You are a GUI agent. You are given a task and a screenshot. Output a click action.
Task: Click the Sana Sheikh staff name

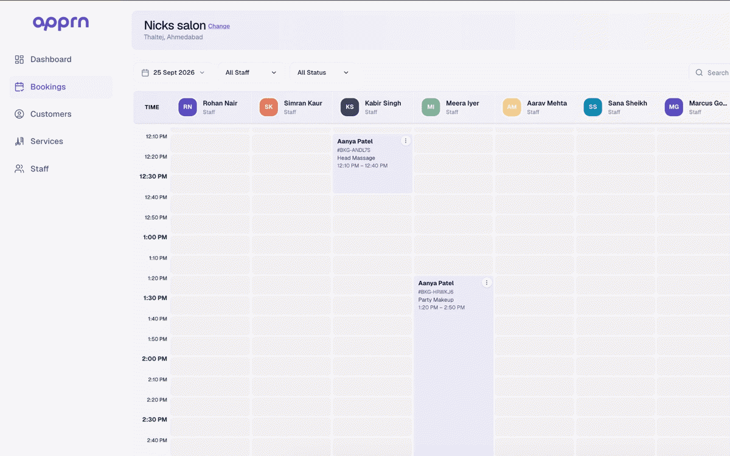click(628, 103)
